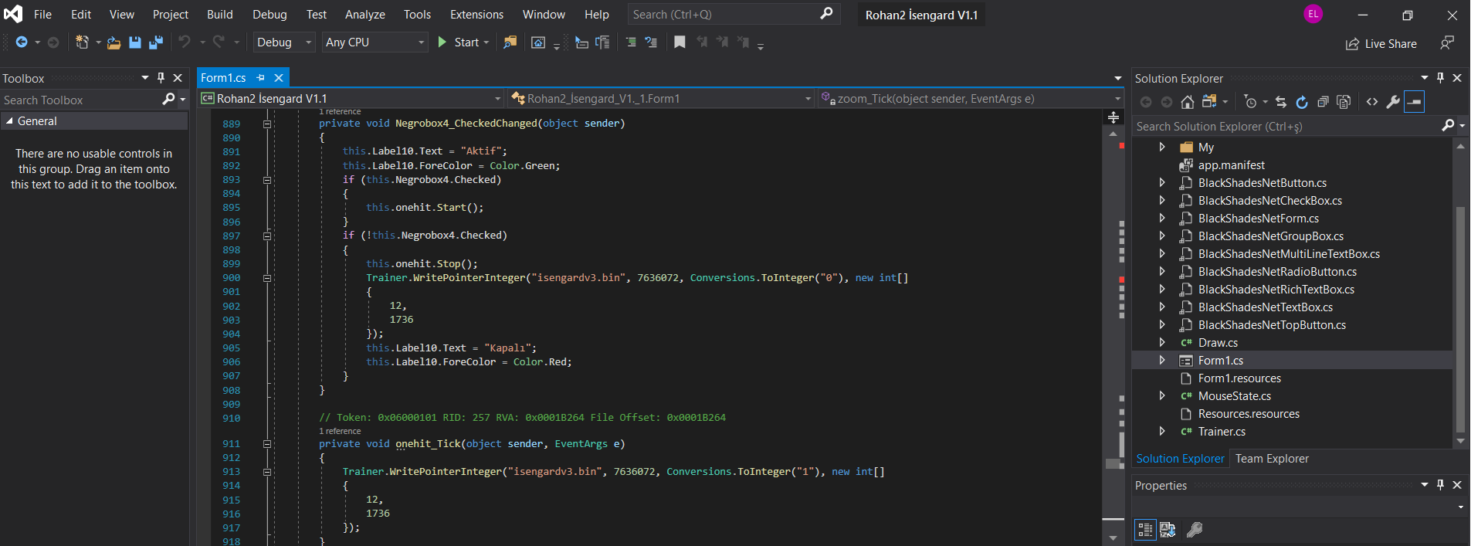Close the Form1.cs tab
Image resolution: width=1471 pixels, height=546 pixels.
pos(279,78)
